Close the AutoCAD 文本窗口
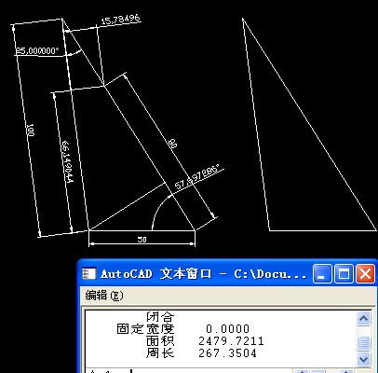Image resolution: width=378 pixels, height=373 pixels. [365, 274]
